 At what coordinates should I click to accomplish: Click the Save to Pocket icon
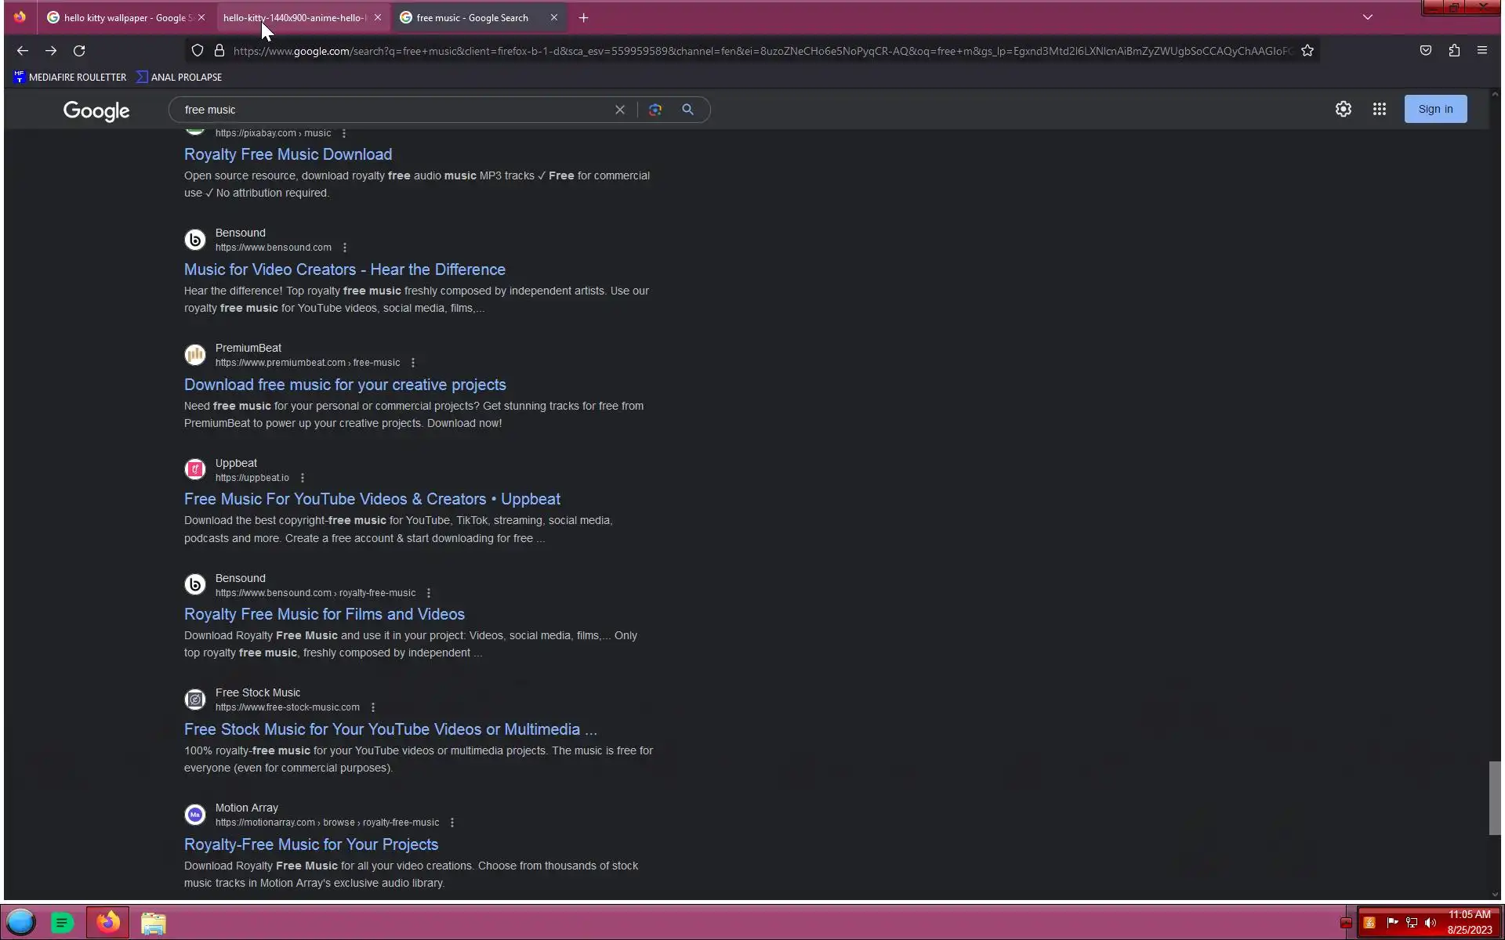[1425, 51]
